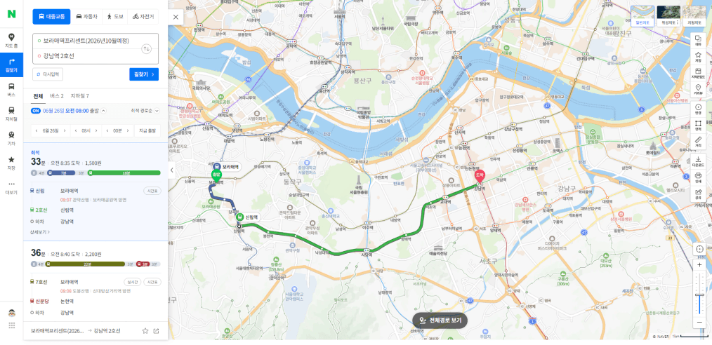Click the current location target icon

tap(699, 248)
